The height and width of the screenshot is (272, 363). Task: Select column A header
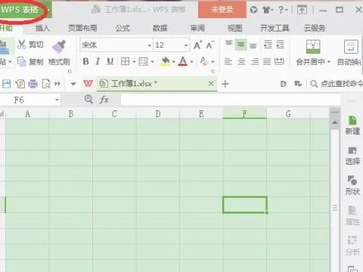[27, 114]
